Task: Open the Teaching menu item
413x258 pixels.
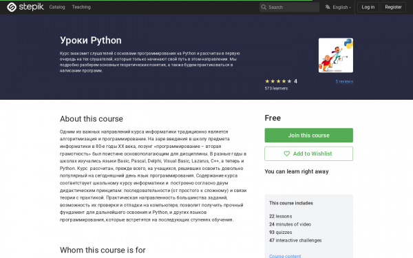Action: click(x=81, y=7)
